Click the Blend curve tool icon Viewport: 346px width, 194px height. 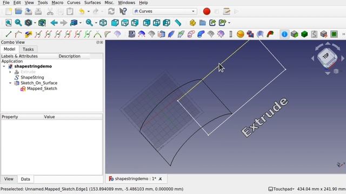pos(97,34)
